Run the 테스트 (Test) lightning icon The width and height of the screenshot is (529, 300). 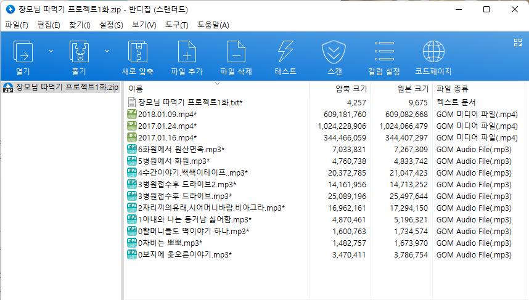tap(285, 53)
